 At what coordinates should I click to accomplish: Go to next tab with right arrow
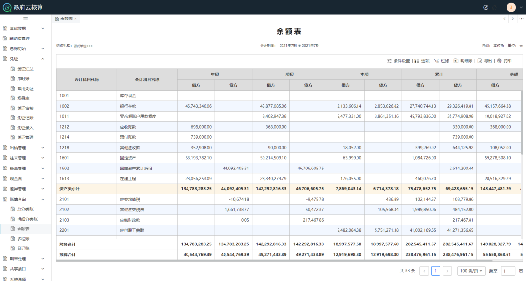(x=512, y=19)
